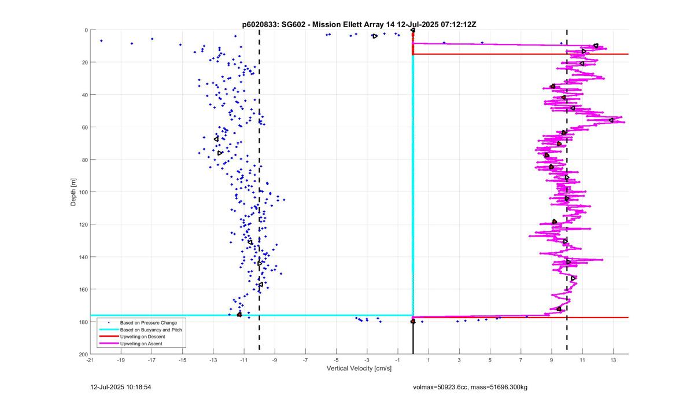
Task: Click the x-axis tick label '-5'
Action: click(336, 360)
